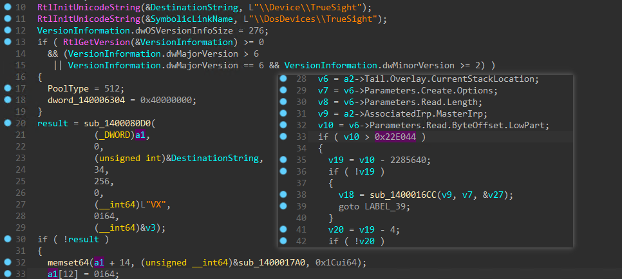
Task: Toggle breakpoint dot beside a1[12] line 33
Action: tap(6, 274)
